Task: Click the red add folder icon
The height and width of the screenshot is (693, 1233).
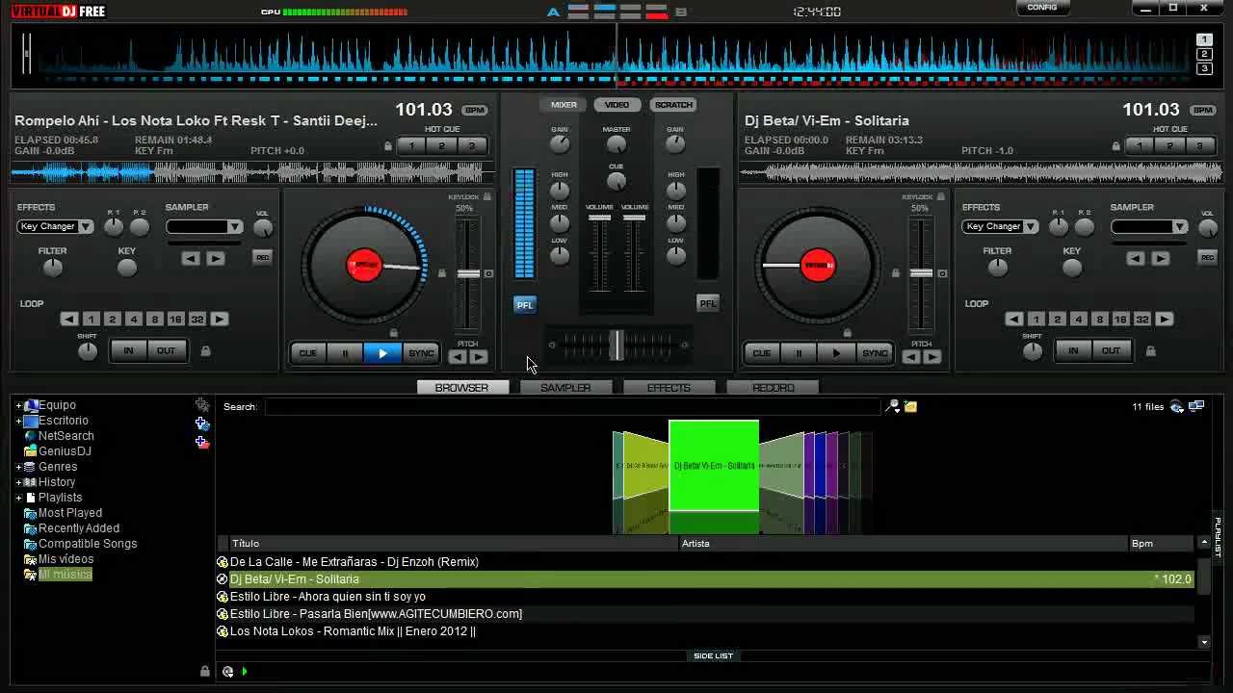Action: (x=202, y=442)
